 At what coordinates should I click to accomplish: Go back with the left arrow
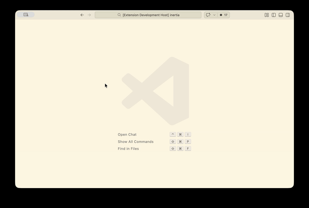coord(82,15)
